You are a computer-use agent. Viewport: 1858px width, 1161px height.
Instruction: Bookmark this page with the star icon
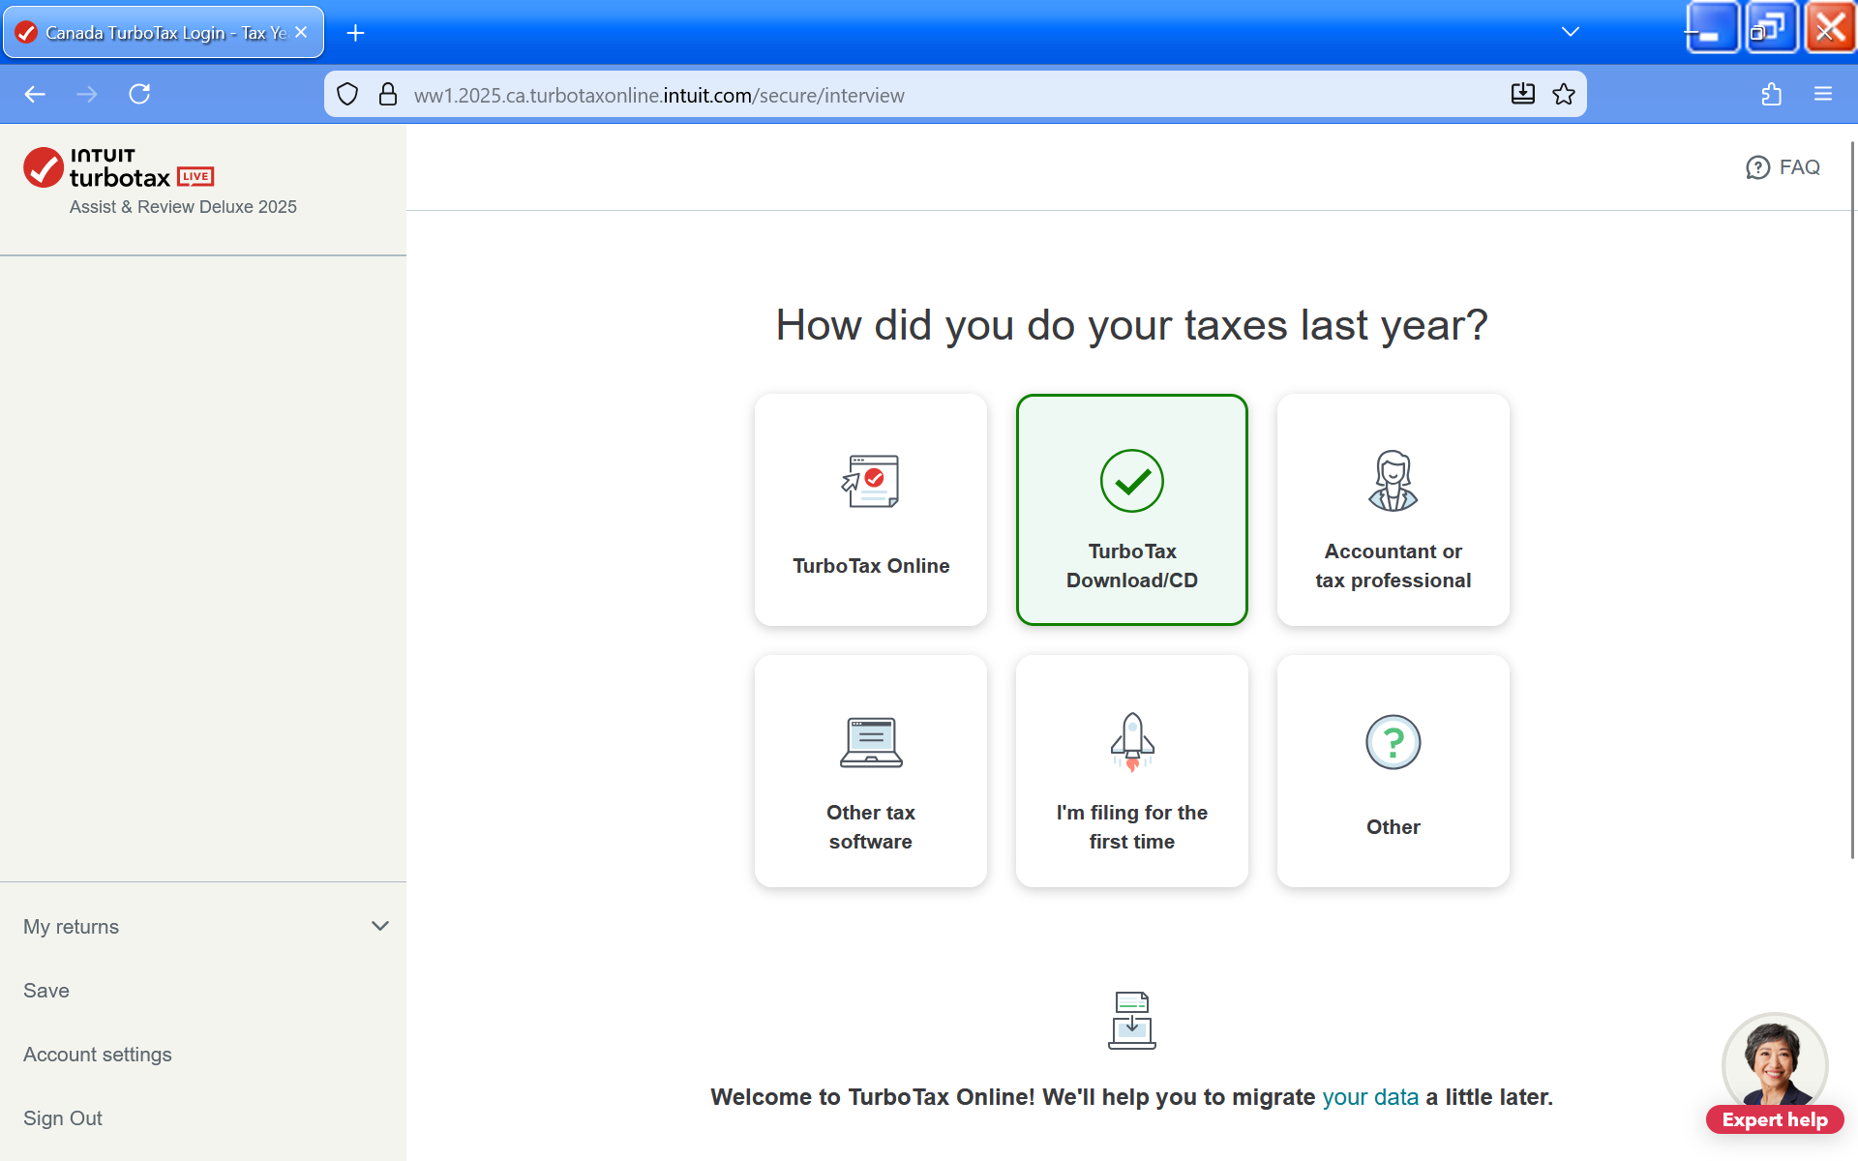tap(1564, 94)
